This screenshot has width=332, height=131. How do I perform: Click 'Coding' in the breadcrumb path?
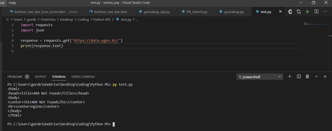coord(83,19)
